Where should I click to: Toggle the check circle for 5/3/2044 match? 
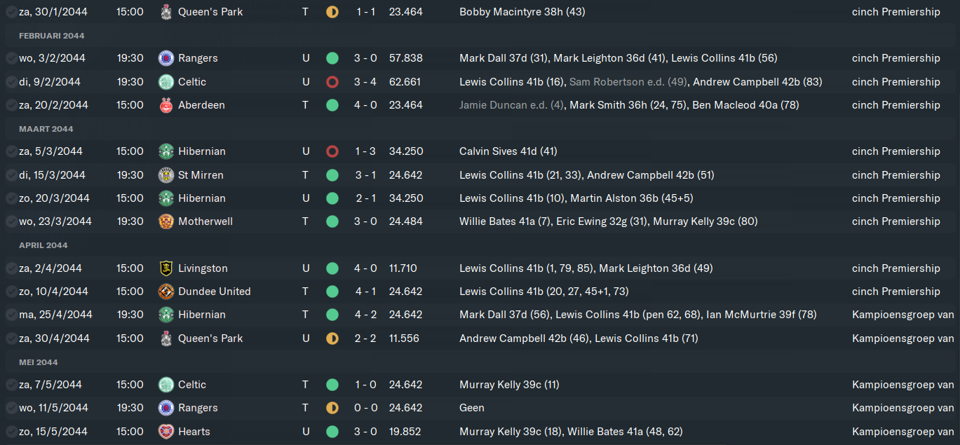click(x=11, y=151)
